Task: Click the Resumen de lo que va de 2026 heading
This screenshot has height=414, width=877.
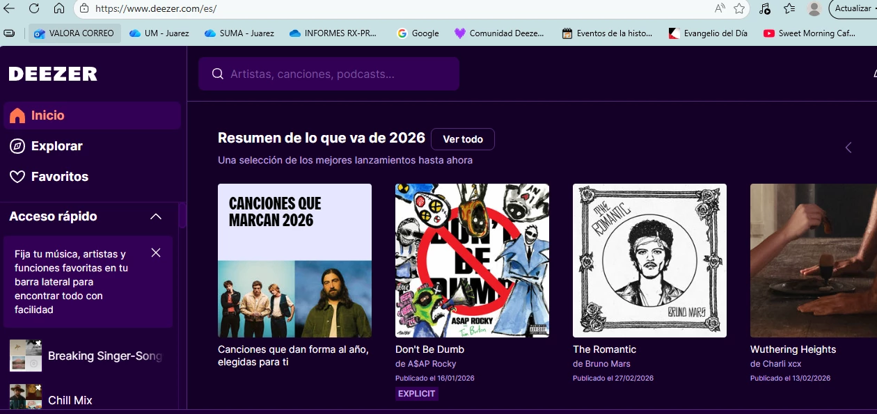Action: tap(322, 138)
